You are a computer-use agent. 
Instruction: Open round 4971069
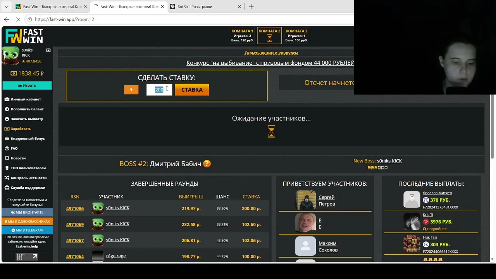tap(75, 224)
